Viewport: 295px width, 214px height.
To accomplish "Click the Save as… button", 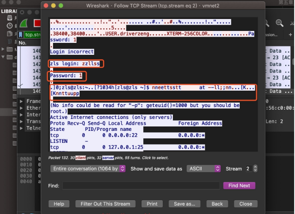I will tap(184, 204).
